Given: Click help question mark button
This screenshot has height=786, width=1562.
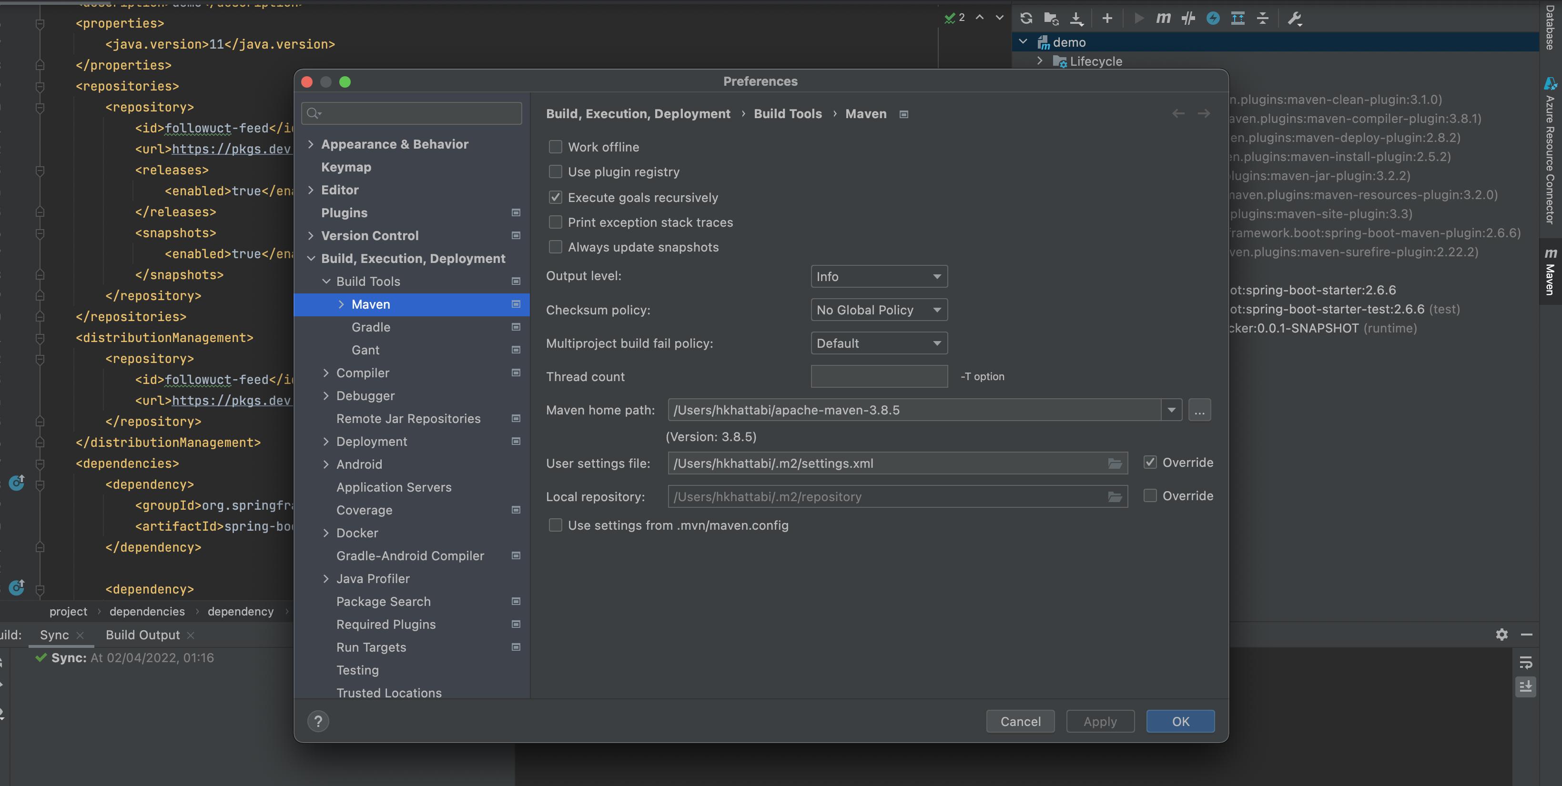Looking at the screenshot, I should tap(318, 721).
